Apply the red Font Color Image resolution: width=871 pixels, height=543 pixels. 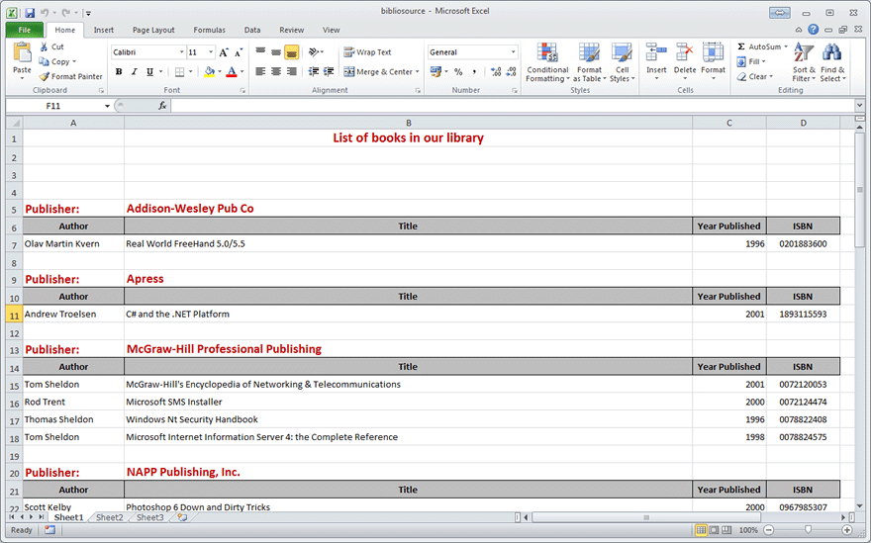click(x=232, y=71)
